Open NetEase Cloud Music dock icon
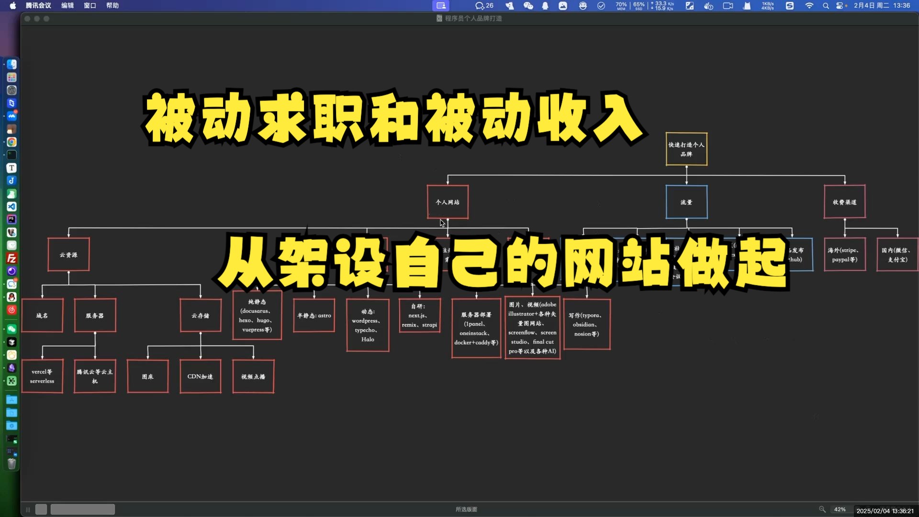 (12, 310)
